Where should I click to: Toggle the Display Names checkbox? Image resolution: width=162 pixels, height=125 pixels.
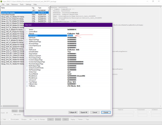coord(77,119)
